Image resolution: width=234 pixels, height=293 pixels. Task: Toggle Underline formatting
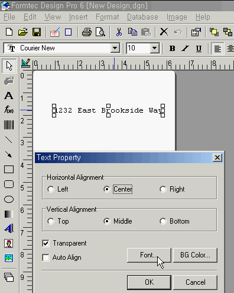199,49
